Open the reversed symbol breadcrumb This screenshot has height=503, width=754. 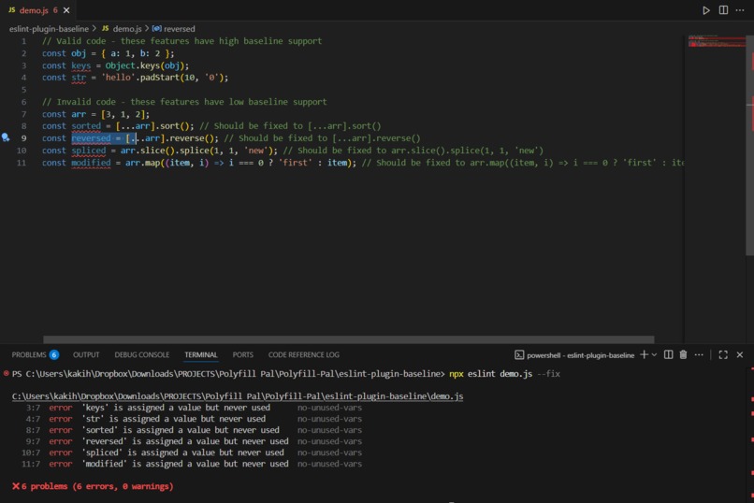[174, 29]
